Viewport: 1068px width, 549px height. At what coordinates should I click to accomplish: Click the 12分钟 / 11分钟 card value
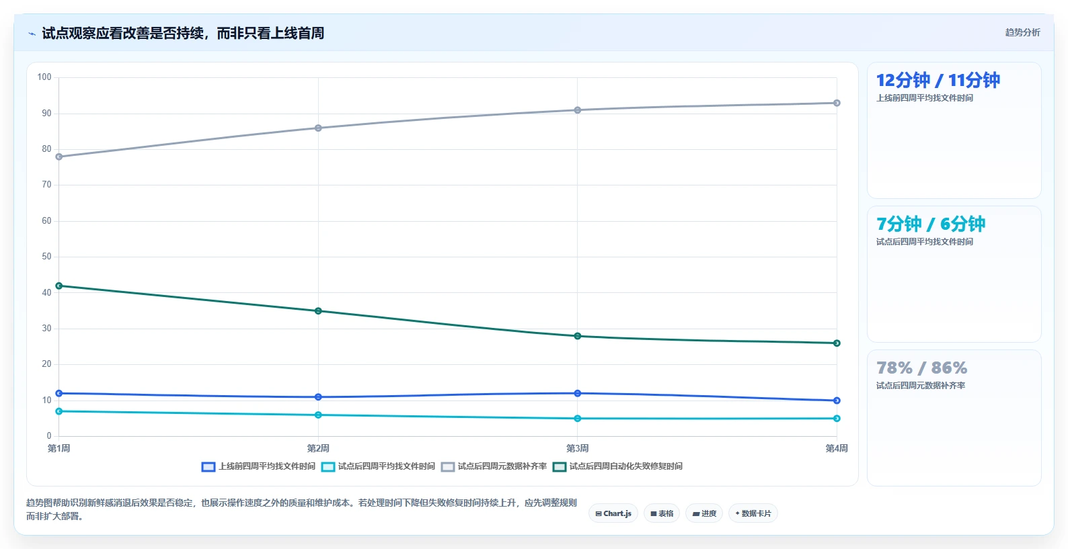(938, 80)
